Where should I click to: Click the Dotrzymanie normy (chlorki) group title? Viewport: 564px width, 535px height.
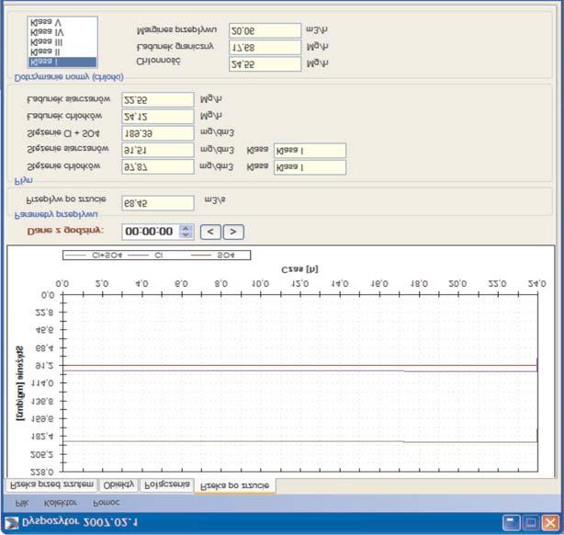(69, 77)
